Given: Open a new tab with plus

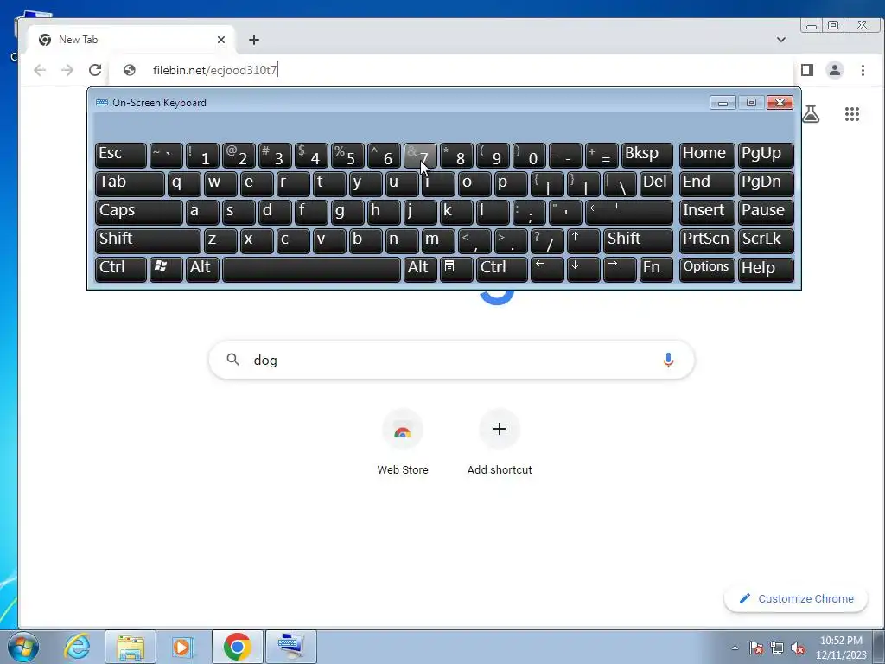Looking at the screenshot, I should point(254,40).
